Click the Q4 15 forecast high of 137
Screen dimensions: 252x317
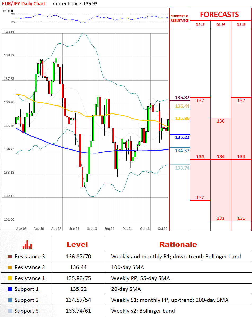200,101
